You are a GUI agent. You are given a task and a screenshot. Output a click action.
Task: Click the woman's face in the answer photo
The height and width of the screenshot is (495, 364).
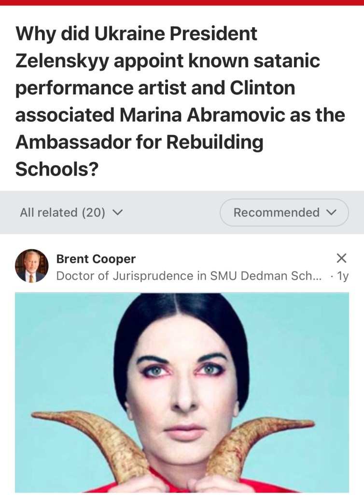[x=182, y=395]
